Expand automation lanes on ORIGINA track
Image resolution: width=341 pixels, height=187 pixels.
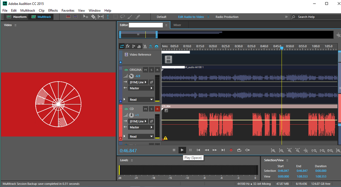124,99
